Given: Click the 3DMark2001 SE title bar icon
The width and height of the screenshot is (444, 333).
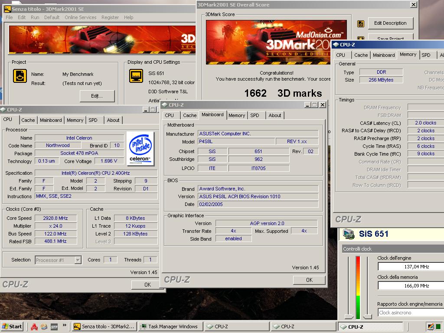Looking at the screenshot, I should point(7,9).
